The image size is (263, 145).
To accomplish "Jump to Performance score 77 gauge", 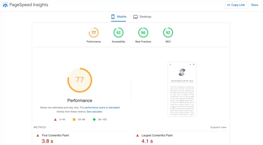I will (x=93, y=33).
